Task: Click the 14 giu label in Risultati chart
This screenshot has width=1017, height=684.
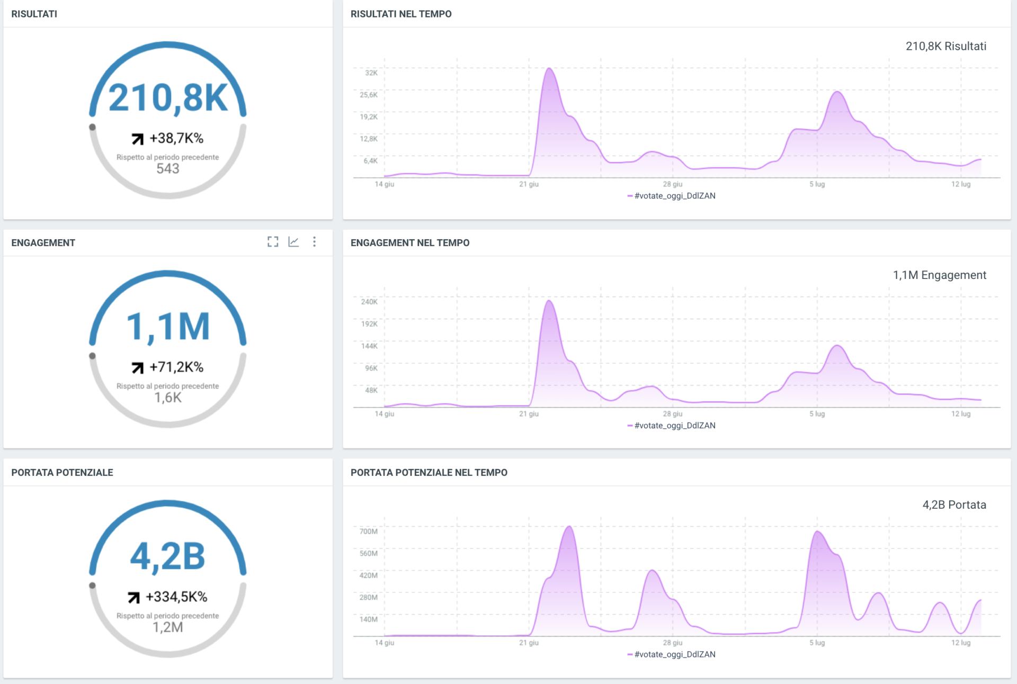Action: tap(385, 184)
